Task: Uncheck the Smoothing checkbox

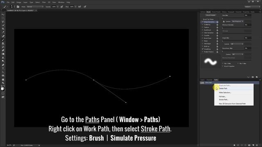Action: pos(203,49)
